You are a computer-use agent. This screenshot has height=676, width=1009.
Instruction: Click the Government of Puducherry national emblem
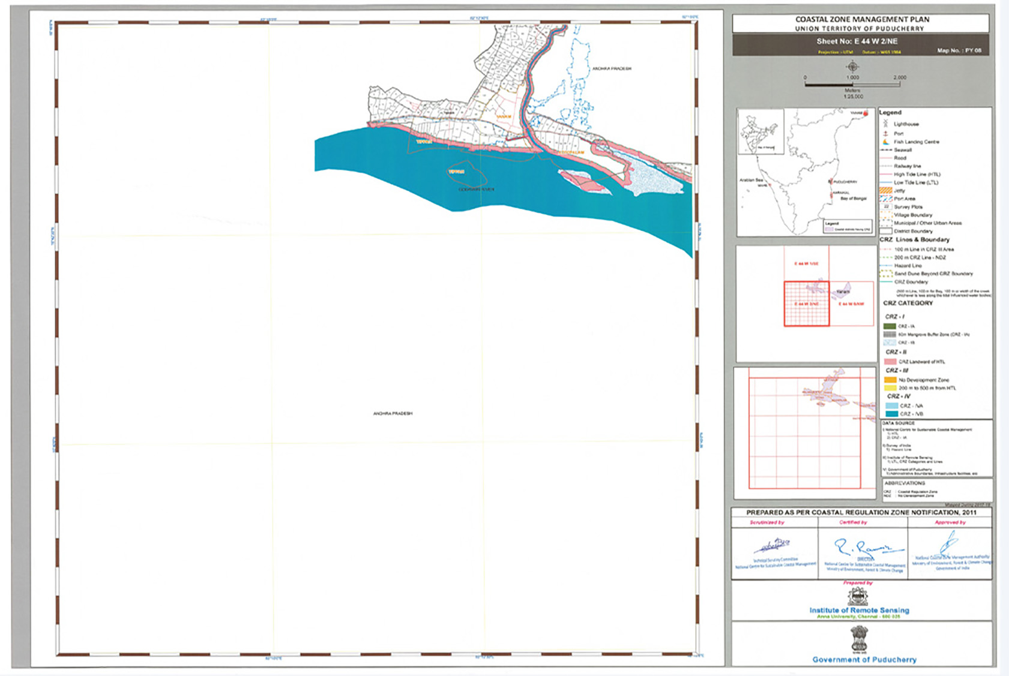859,639
